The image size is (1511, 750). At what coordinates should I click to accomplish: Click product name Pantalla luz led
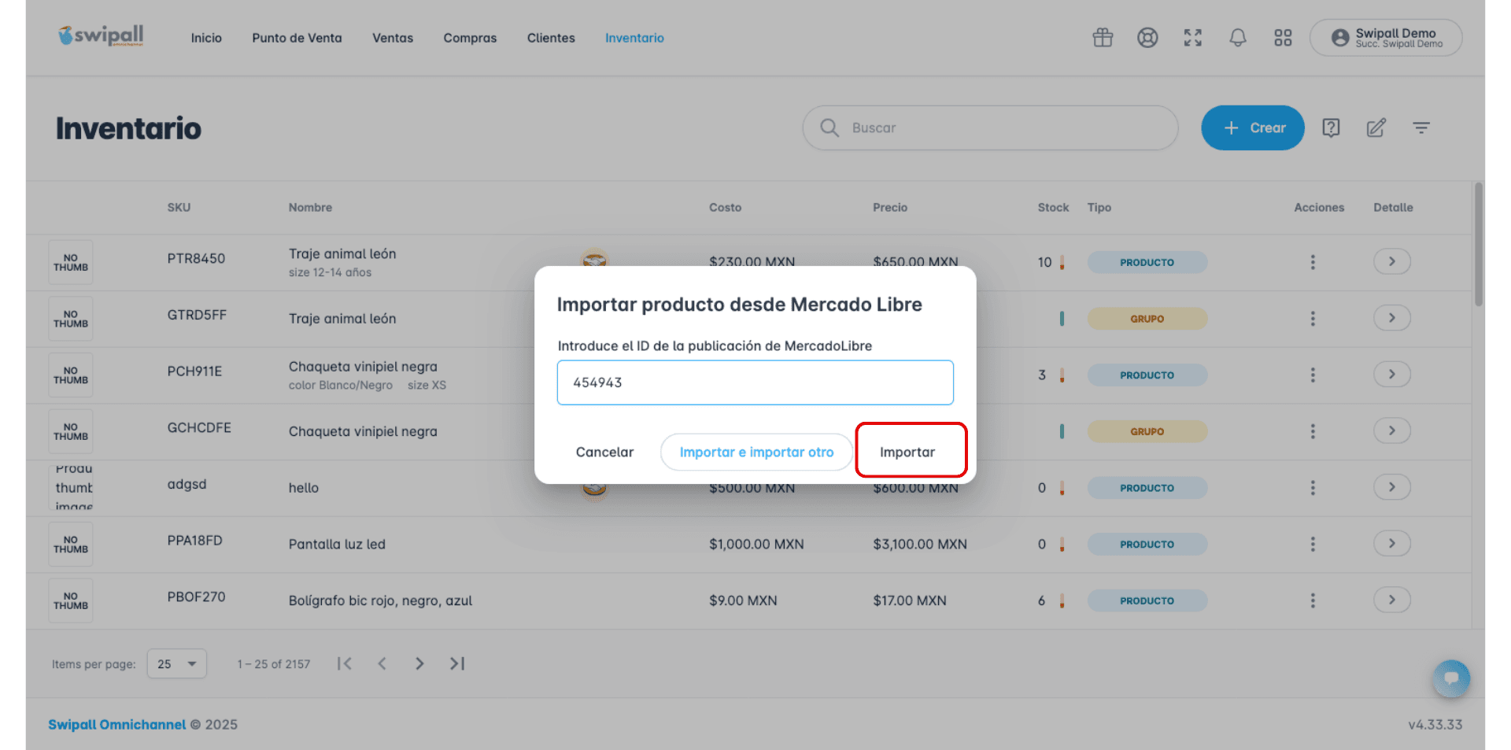[337, 545]
